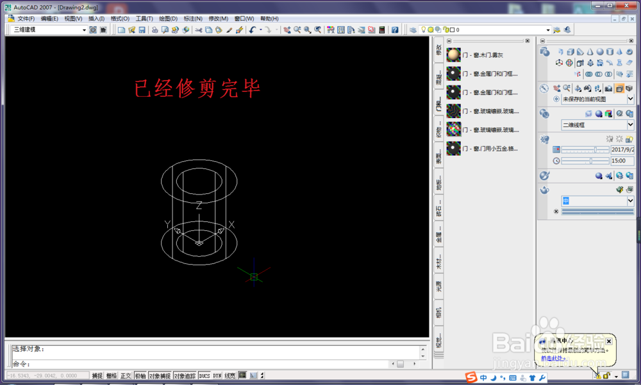The image size is (641, 385).
Task: Open the 未保存的当前视图 view dropdown
Action: [x=630, y=99]
